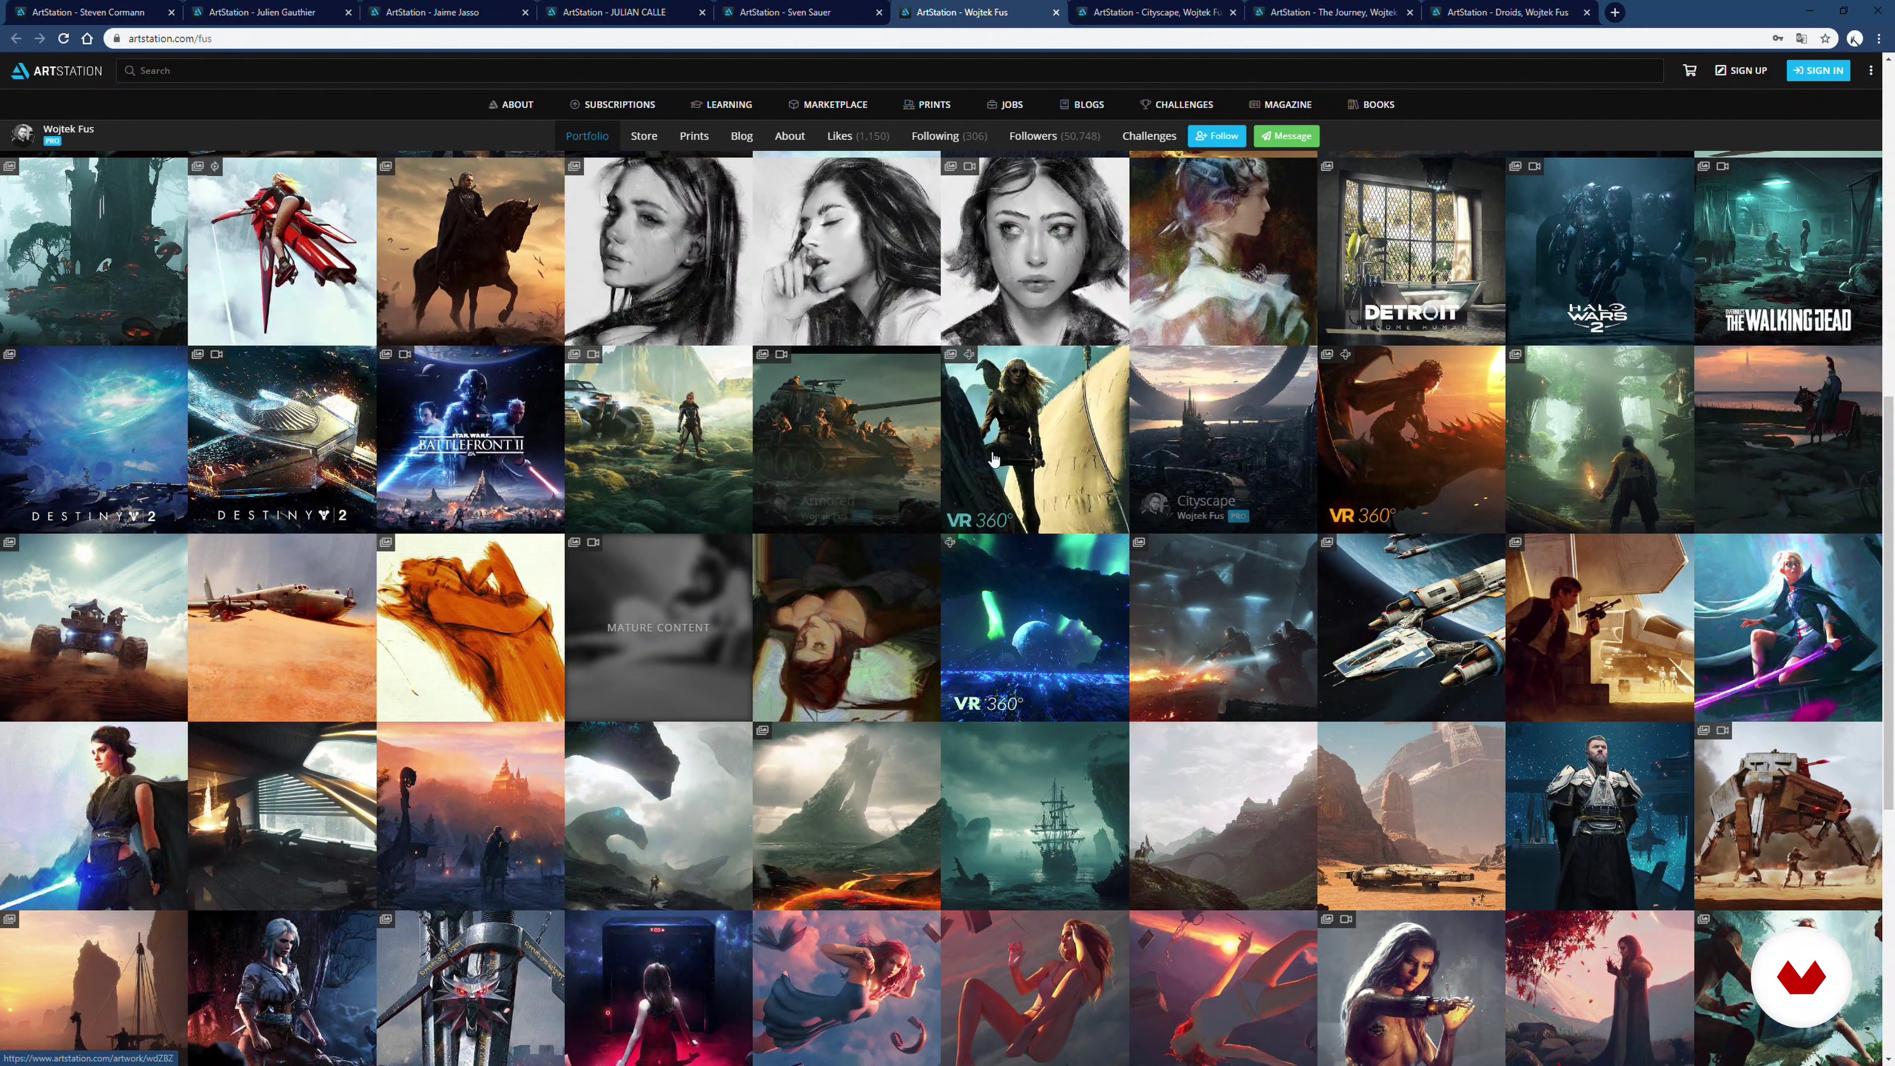Open the sailing ship in storm artwork
1895x1066 pixels.
pos(1034,816)
